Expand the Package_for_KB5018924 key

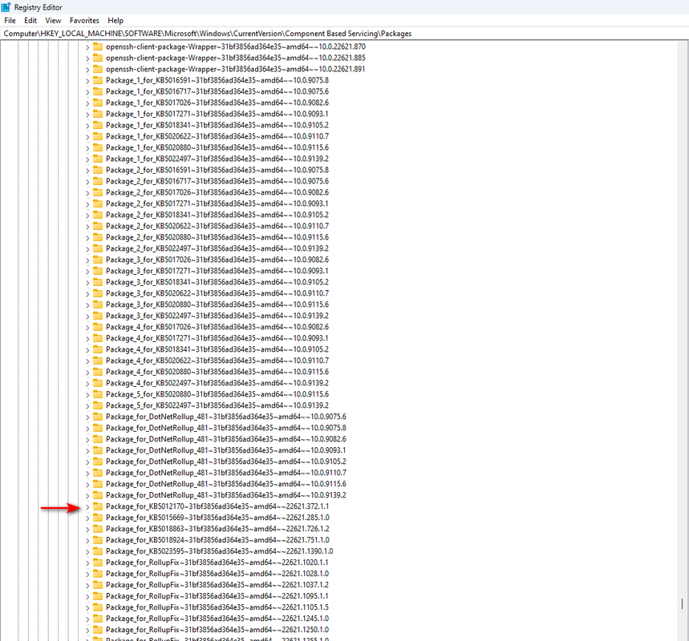(x=87, y=541)
